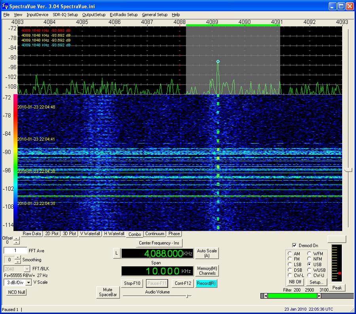Switch to the V Waterfall tab

[90, 234]
